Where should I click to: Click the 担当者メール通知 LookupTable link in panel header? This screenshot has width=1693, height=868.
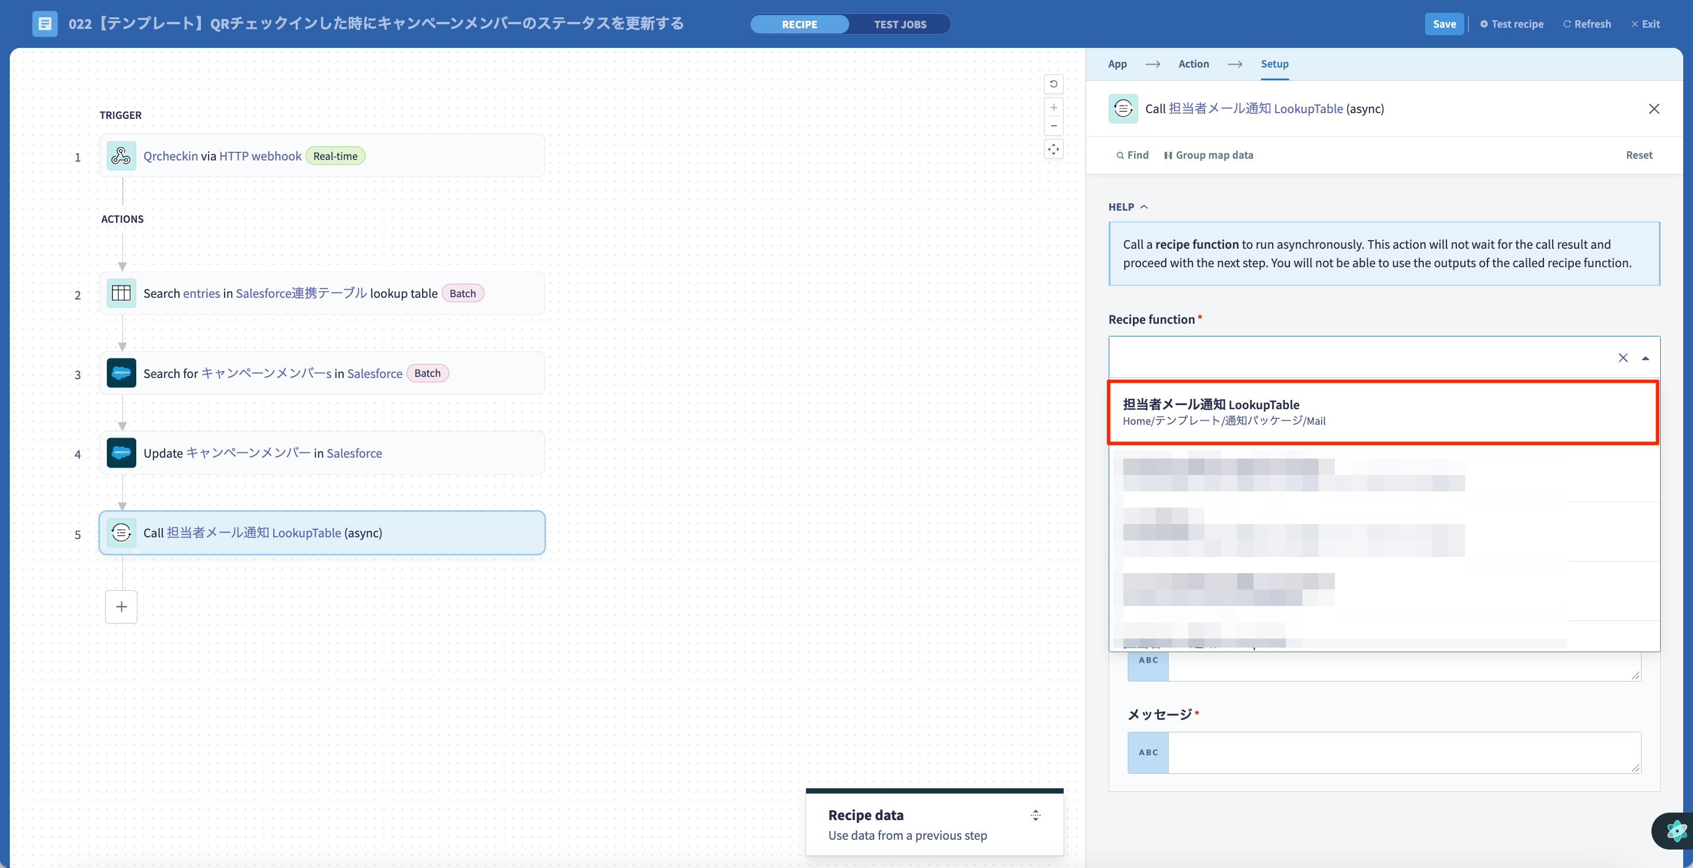(1255, 108)
